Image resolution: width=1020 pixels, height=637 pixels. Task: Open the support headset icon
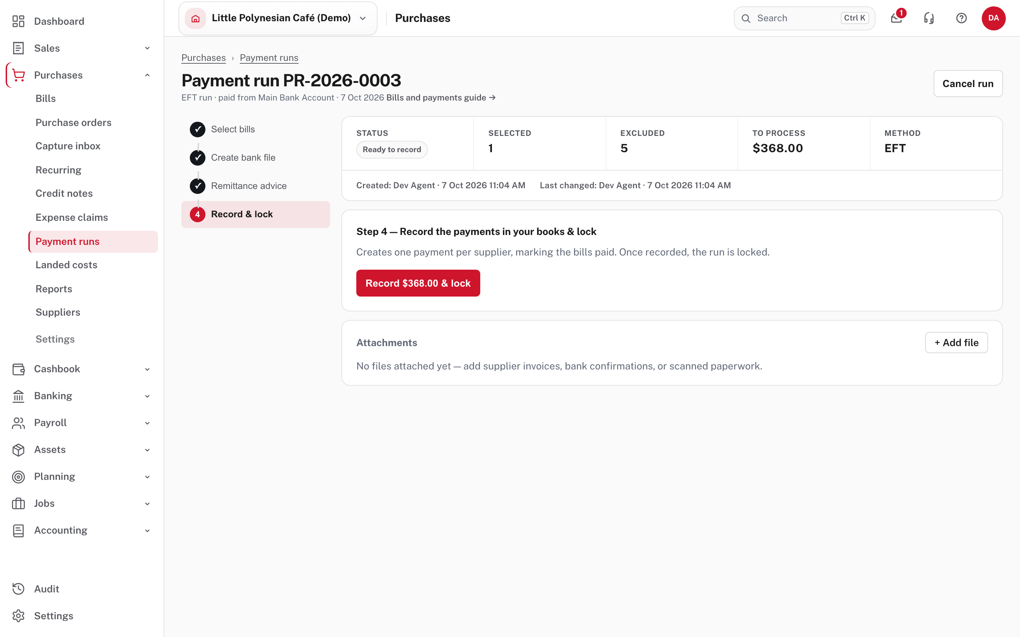pos(929,18)
